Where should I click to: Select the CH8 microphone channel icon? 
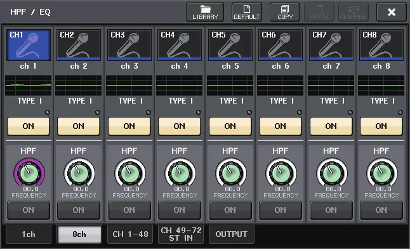tap(381, 45)
